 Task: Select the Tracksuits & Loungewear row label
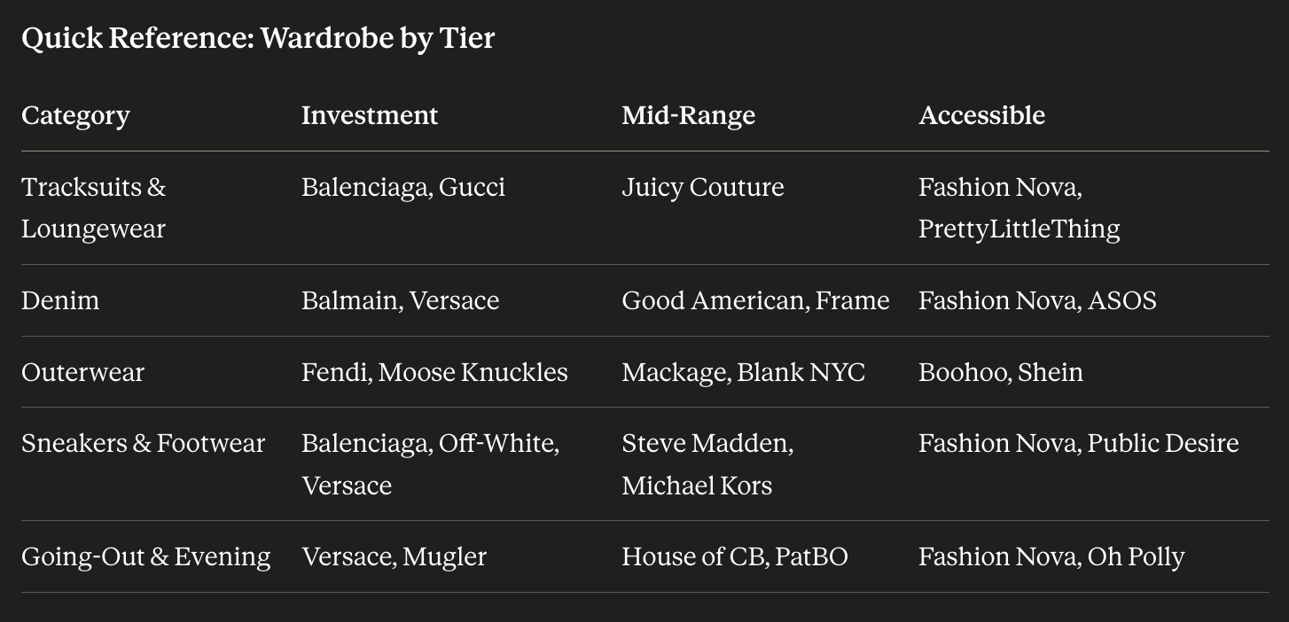click(x=94, y=208)
